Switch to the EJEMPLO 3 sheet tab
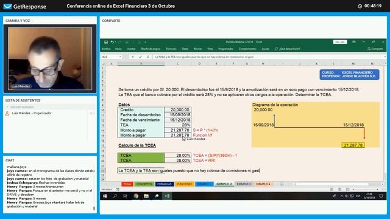The width and height of the screenshot is (390, 219). [x=244, y=184]
